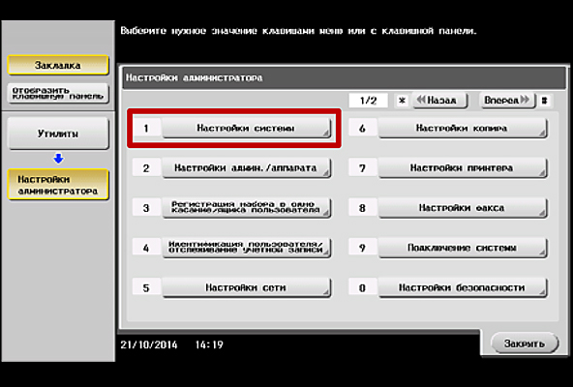Open Настройки системы menu item
573x387 pixels.
[246, 129]
